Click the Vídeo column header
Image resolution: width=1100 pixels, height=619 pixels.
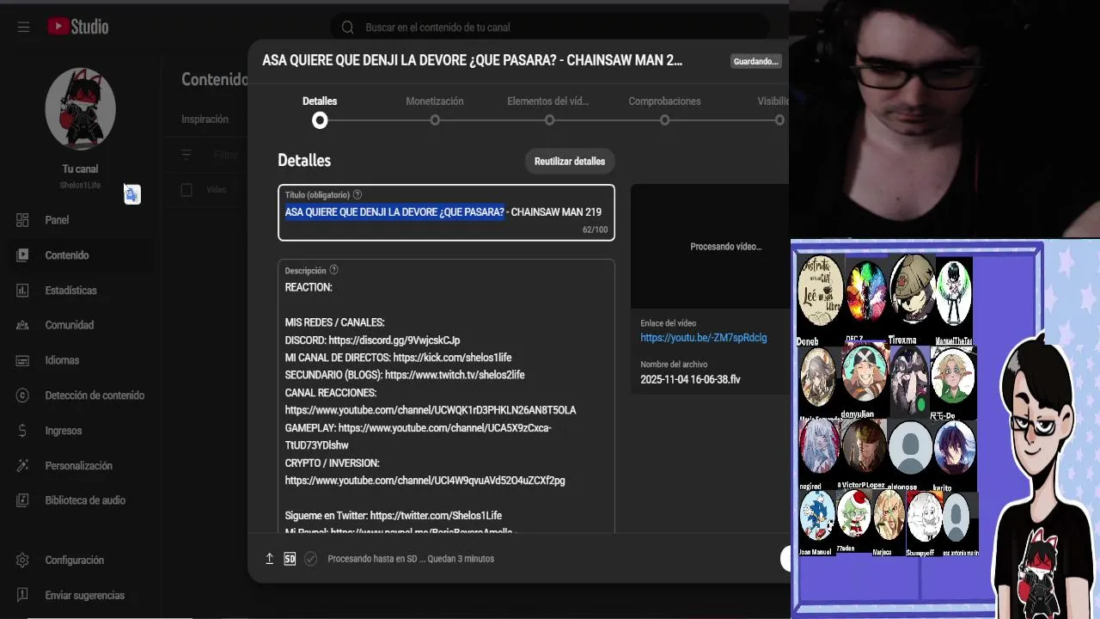[x=217, y=190]
